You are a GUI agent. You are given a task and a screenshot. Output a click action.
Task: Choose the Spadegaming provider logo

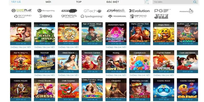point(92,16)
